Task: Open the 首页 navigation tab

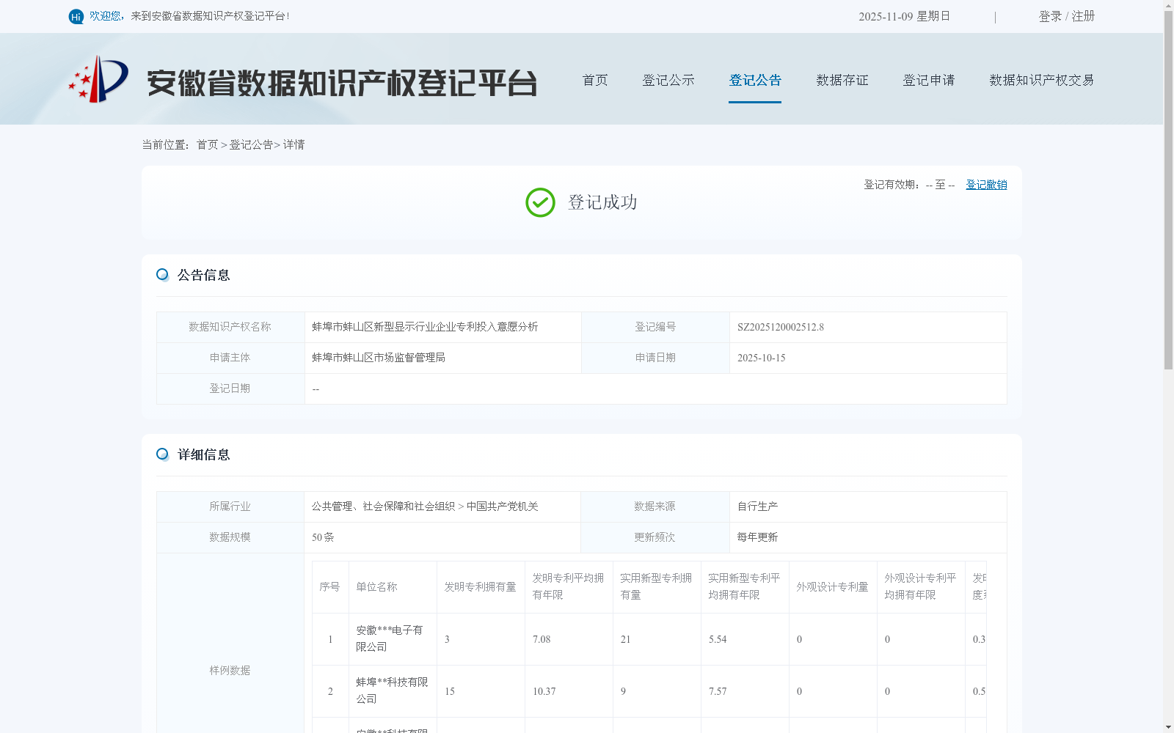Action: point(595,80)
